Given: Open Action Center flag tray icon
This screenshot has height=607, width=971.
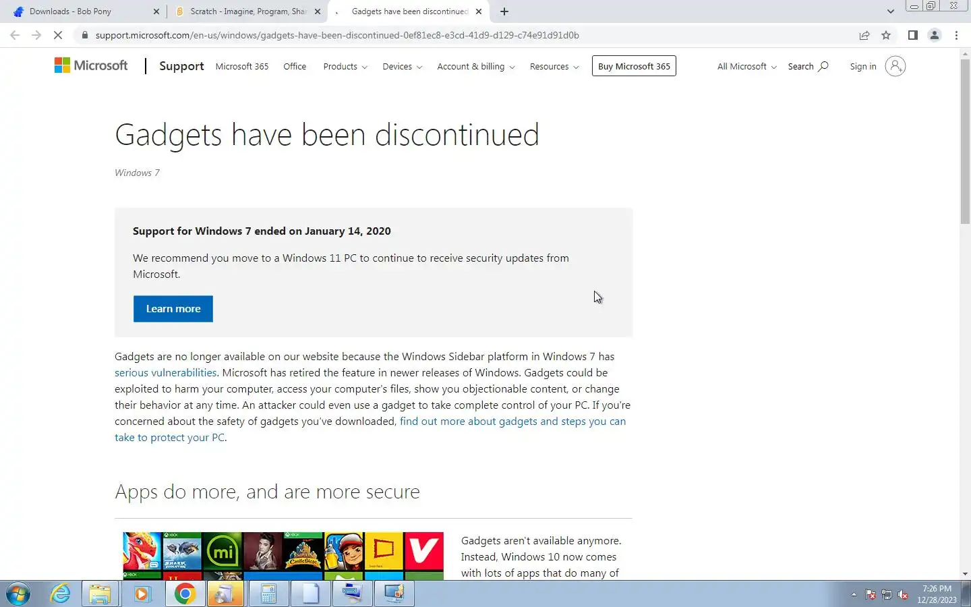Looking at the screenshot, I should (871, 595).
